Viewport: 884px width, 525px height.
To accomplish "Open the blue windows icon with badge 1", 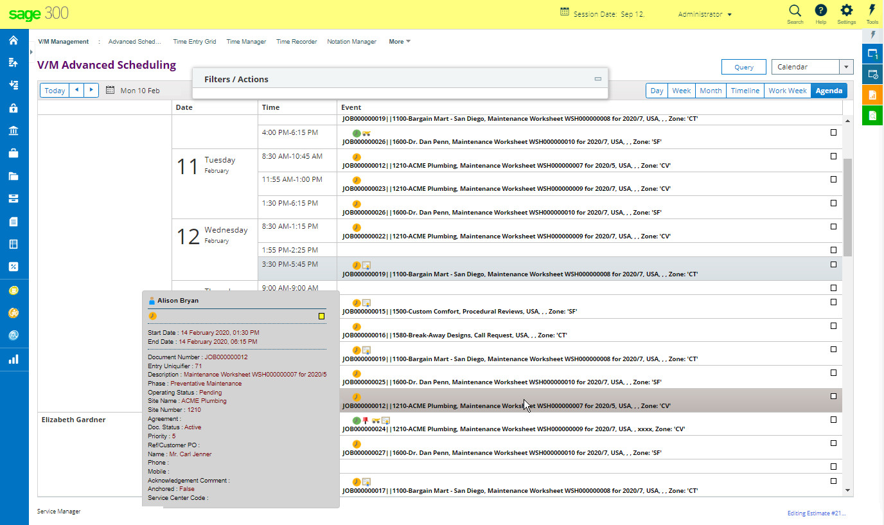I will (x=872, y=53).
